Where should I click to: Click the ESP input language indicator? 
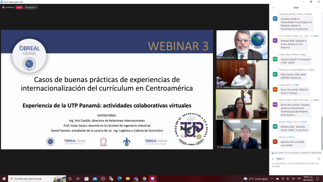299,179
